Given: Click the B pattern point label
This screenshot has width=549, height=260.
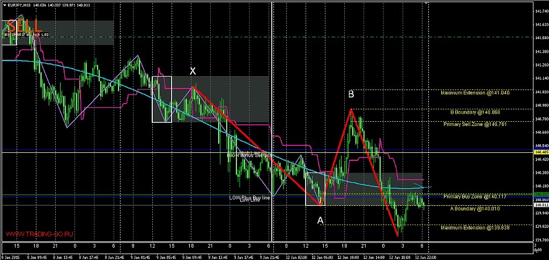Looking at the screenshot, I should [351, 94].
